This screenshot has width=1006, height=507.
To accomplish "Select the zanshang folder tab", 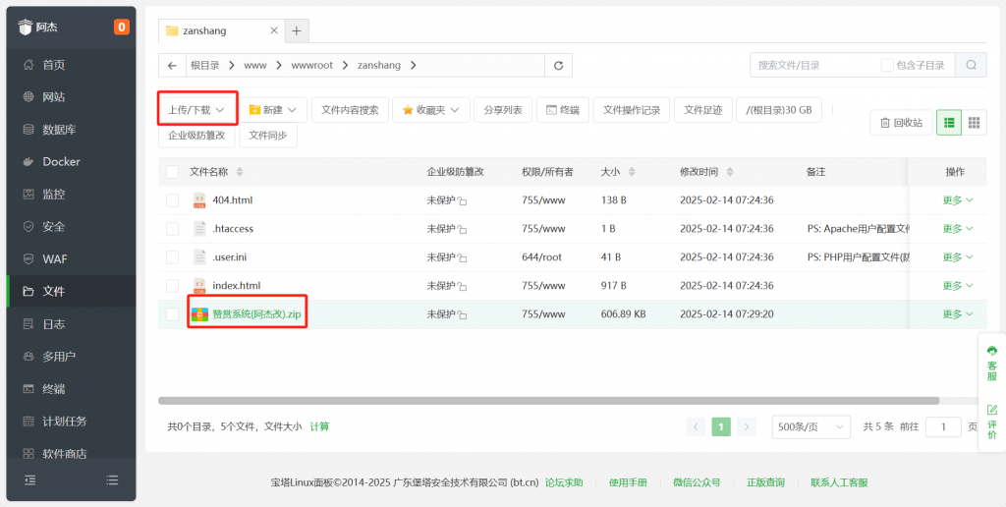I will tap(221, 30).
